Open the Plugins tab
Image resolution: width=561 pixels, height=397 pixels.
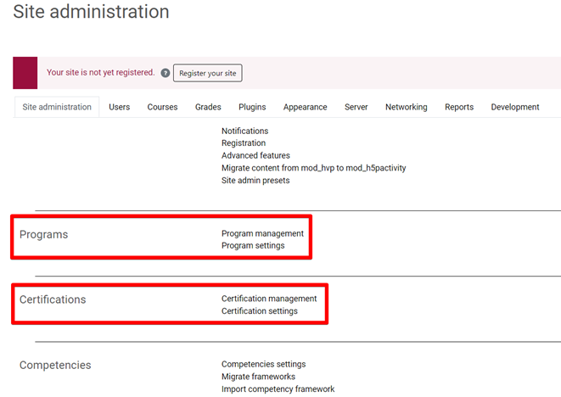click(x=252, y=107)
